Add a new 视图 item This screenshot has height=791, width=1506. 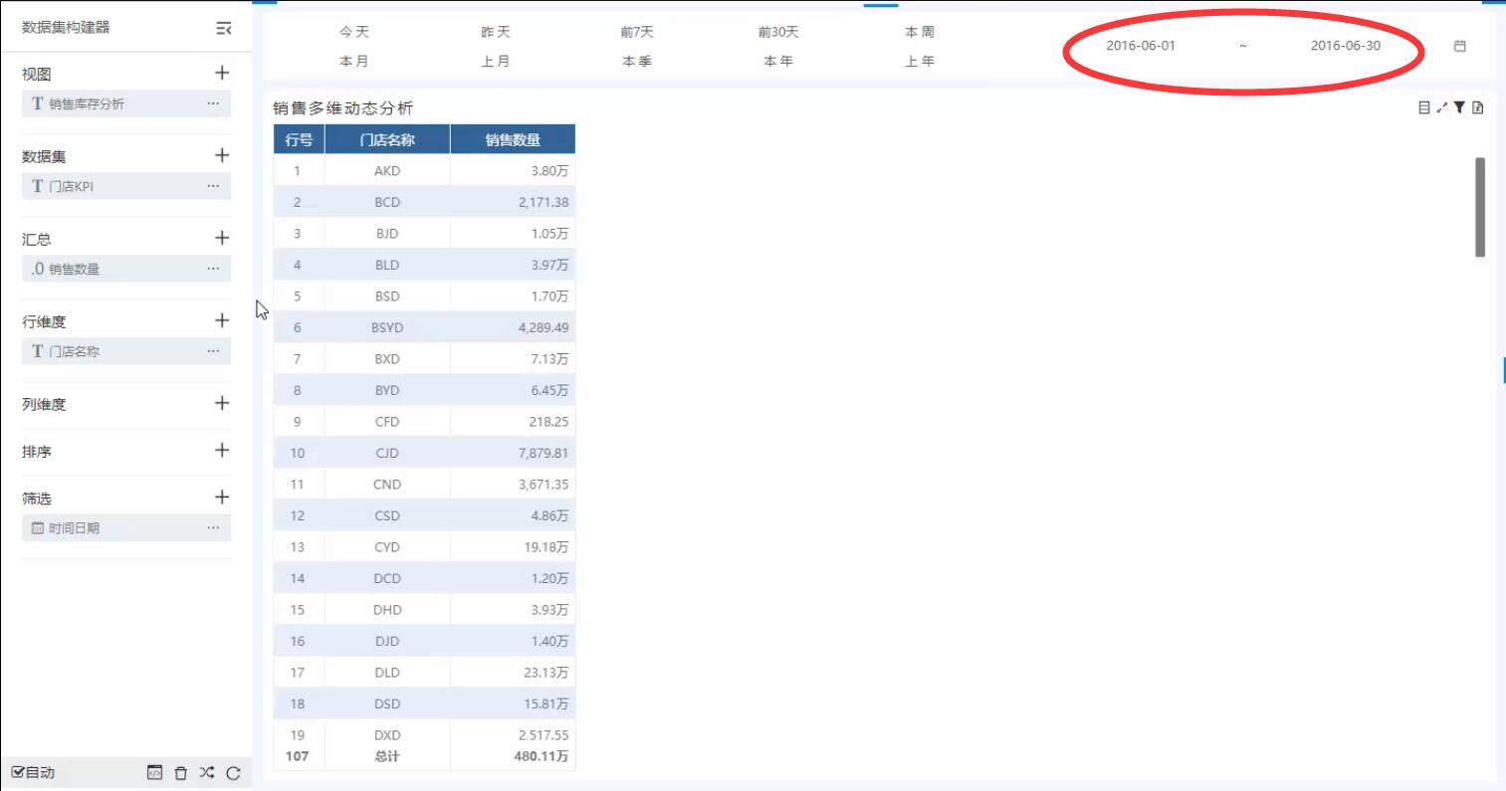[x=222, y=73]
